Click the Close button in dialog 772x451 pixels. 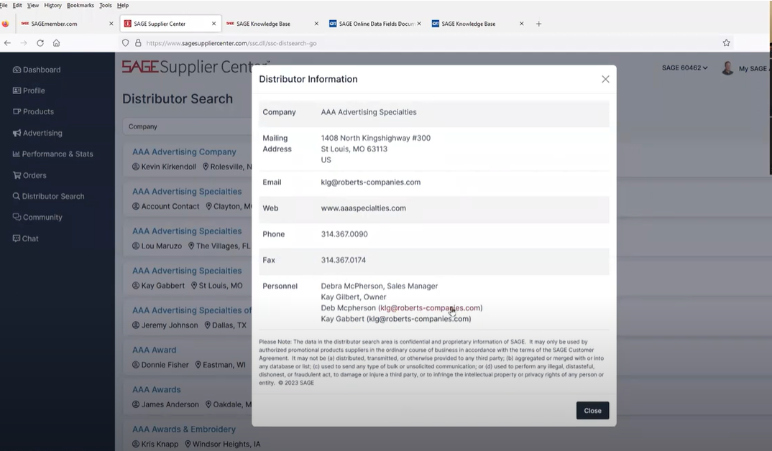tap(592, 411)
